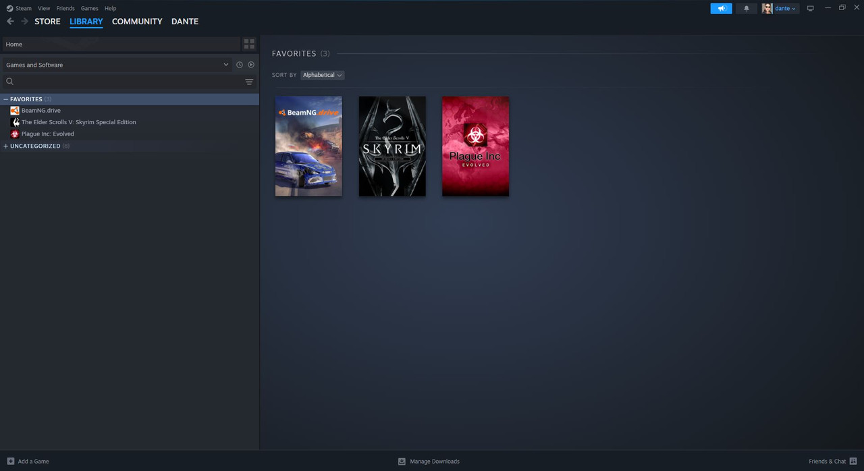Open the DANTE profile tab
864x471 pixels.
click(185, 22)
